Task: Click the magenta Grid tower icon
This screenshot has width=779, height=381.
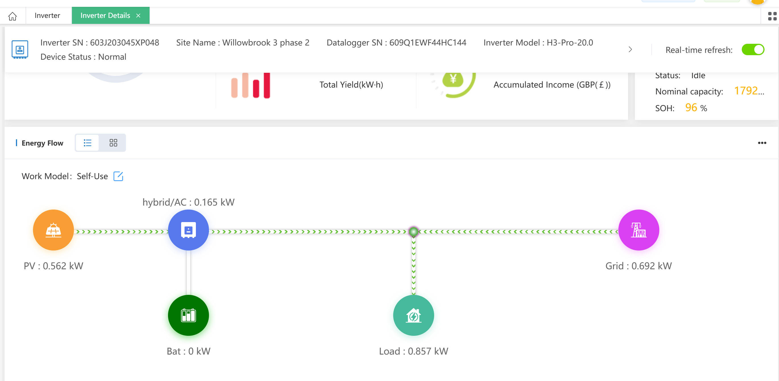Action: [638, 230]
